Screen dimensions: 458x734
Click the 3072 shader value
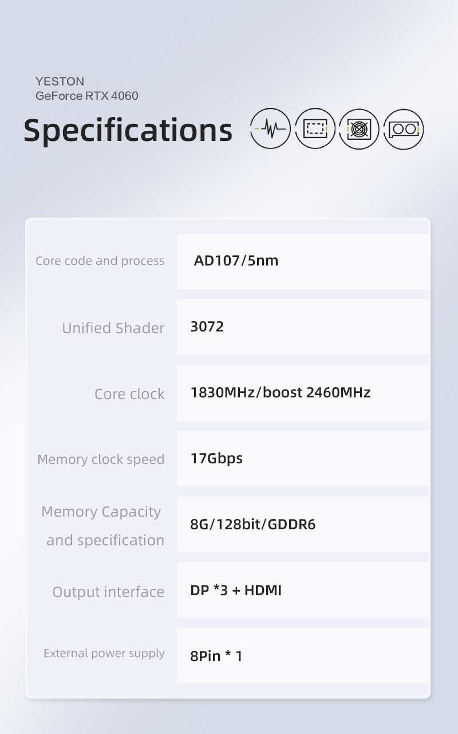click(x=207, y=327)
